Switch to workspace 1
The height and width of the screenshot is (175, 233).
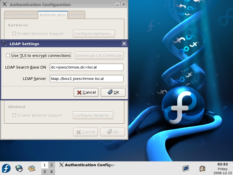[45, 165]
